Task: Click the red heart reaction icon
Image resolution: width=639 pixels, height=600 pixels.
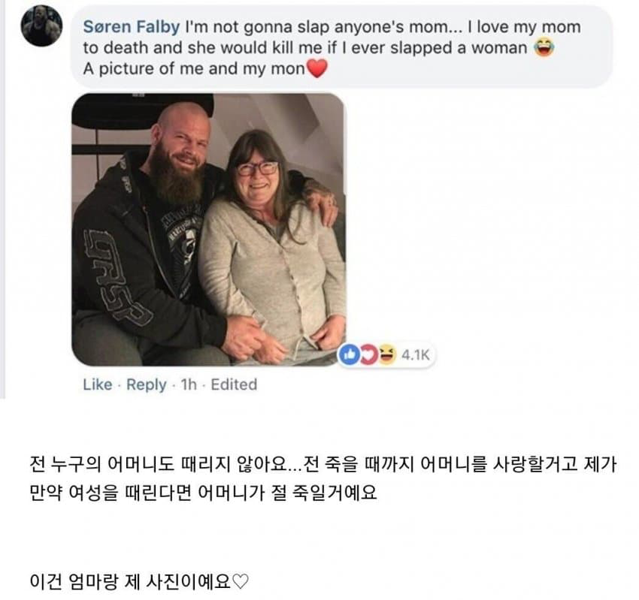Action: tap(368, 354)
